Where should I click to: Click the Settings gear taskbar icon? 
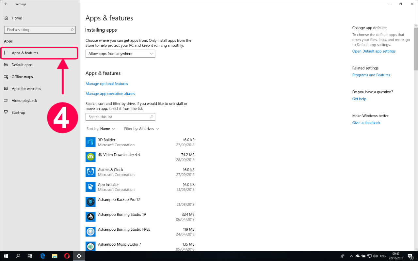[x=79, y=256]
